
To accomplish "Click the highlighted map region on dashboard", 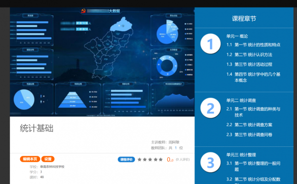I will click(121, 24).
